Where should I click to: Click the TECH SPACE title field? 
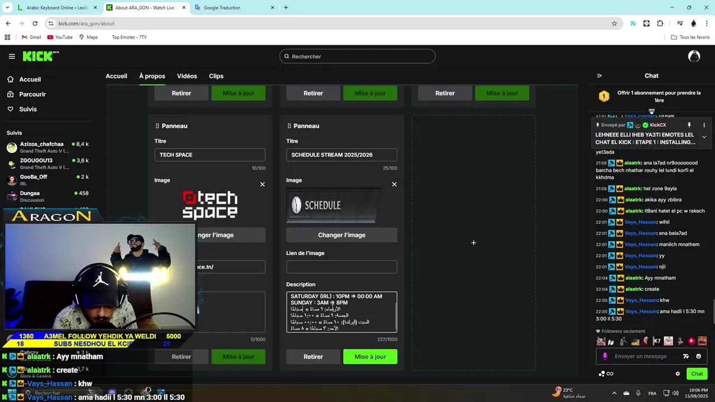(x=210, y=155)
